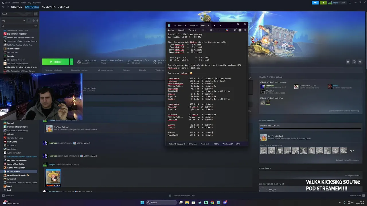This screenshot has height=206, width=367.
Task: Open the Diskuze link for Worms W.M.D
Action: point(126,70)
